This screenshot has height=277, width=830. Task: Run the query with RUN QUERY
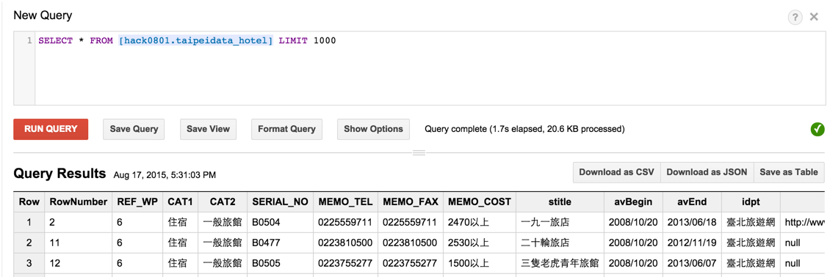point(51,129)
